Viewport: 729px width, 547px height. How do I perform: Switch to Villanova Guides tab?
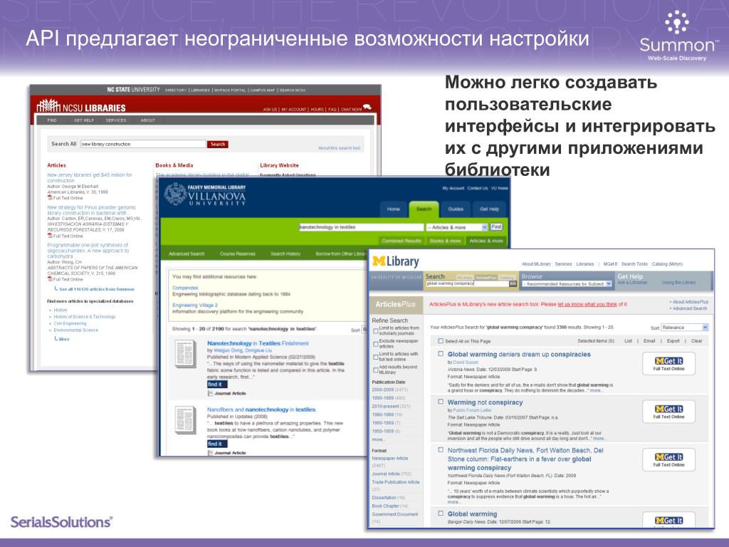coord(456,209)
